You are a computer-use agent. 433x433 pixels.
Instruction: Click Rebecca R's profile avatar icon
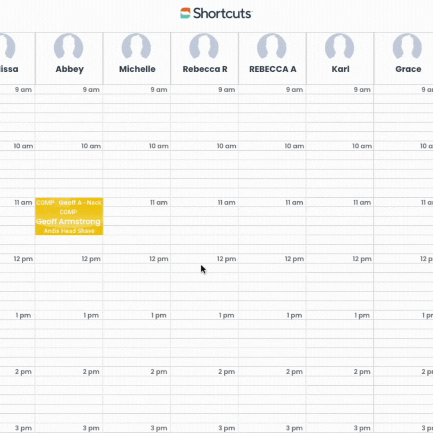pos(204,47)
